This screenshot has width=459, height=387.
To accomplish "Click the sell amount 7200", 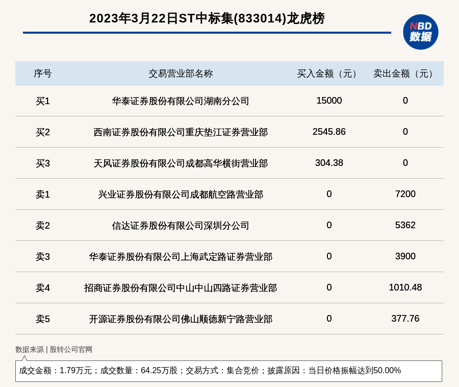I will point(405,194).
